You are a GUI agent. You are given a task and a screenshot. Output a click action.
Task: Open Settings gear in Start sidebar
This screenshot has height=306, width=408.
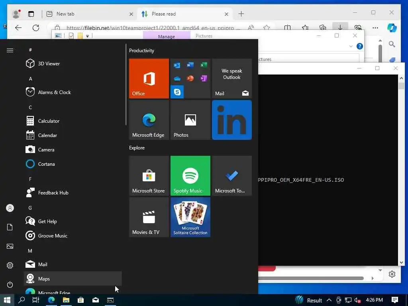coord(10,265)
